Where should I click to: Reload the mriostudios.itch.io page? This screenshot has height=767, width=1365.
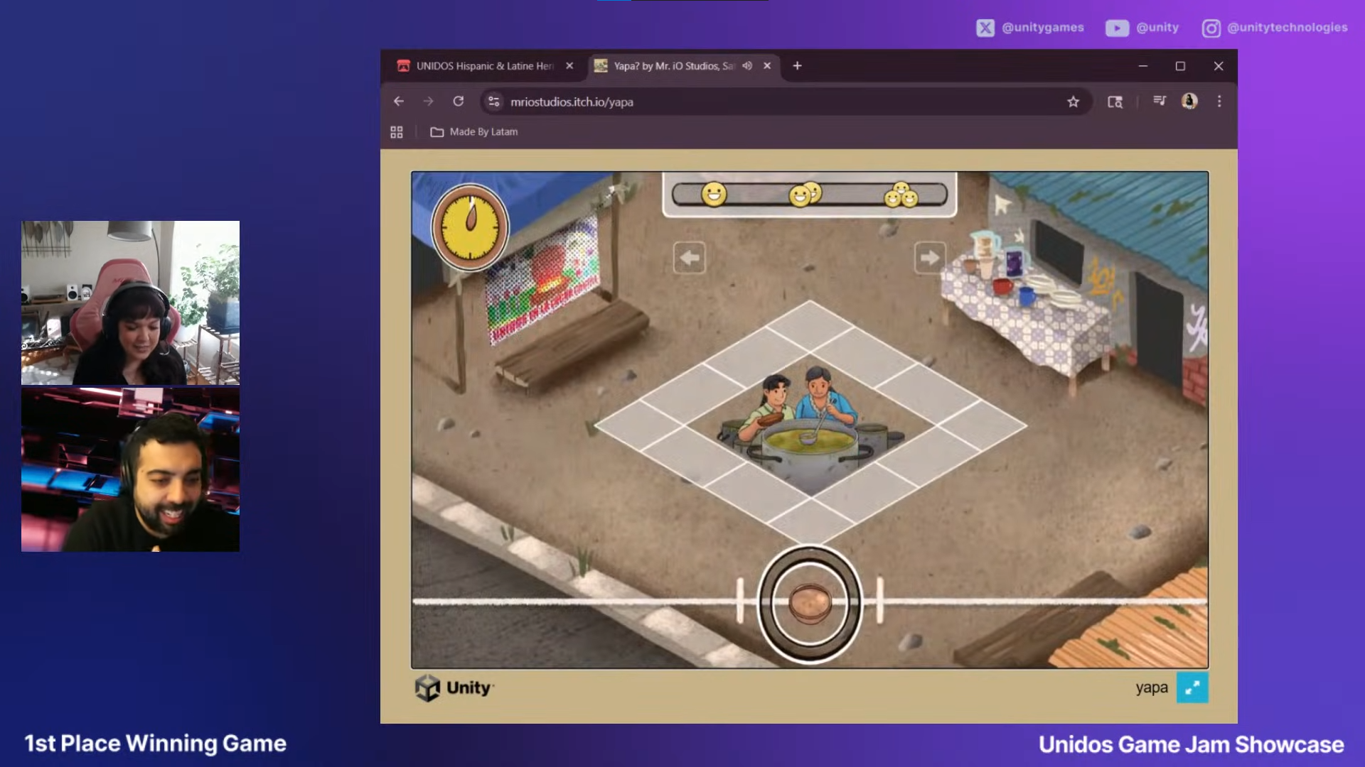pos(458,102)
